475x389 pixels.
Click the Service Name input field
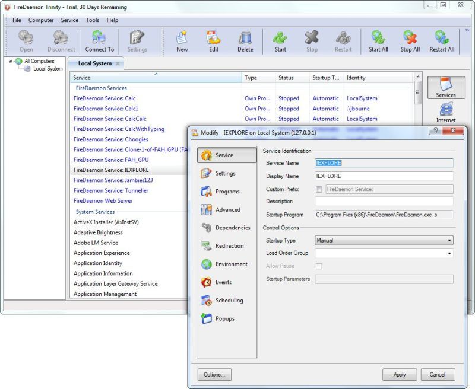coord(384,163)
